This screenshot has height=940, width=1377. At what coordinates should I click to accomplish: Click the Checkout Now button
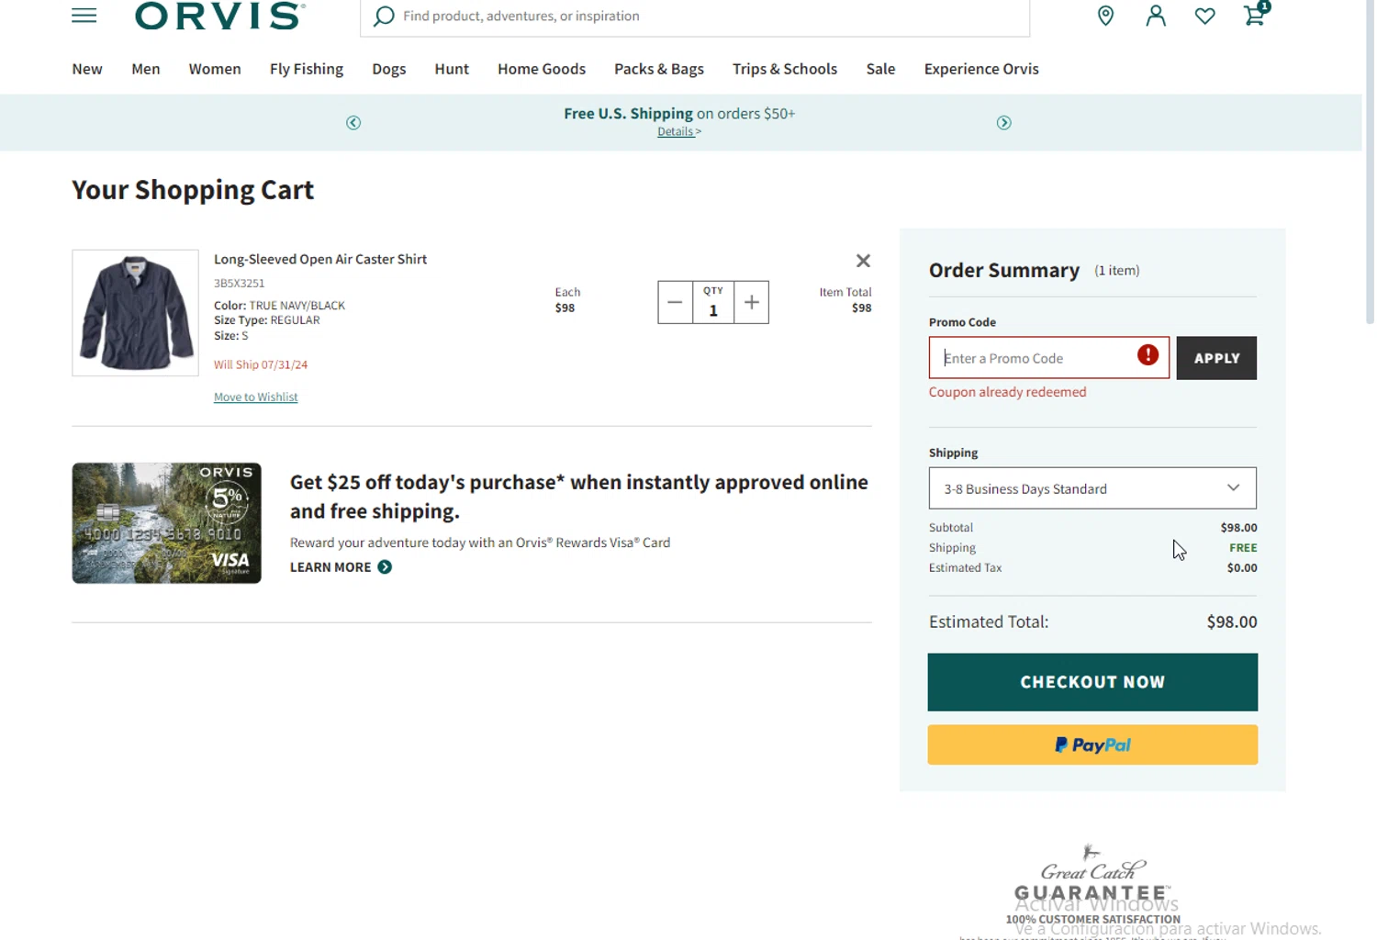click(x=1092, y=682)
